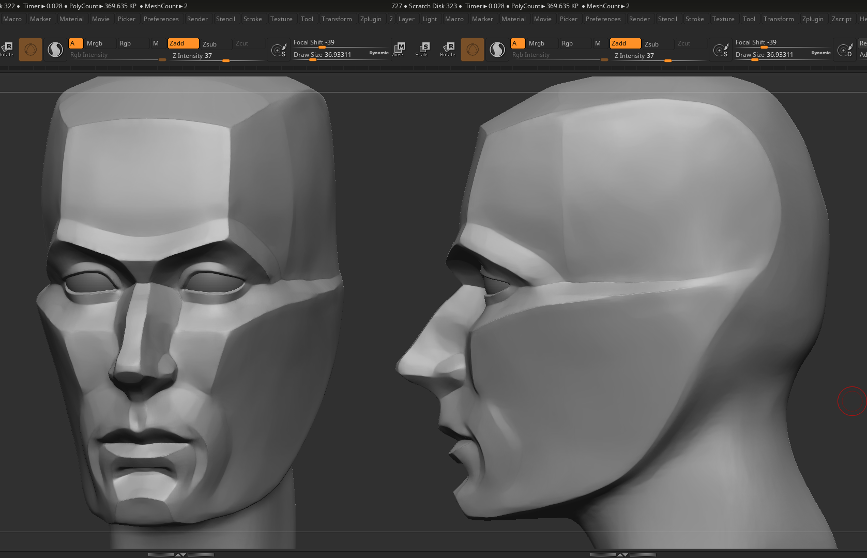Select the Scale transform icon
Screen dimensions: 867x558
pyautogui.click(x=422, y=49)
